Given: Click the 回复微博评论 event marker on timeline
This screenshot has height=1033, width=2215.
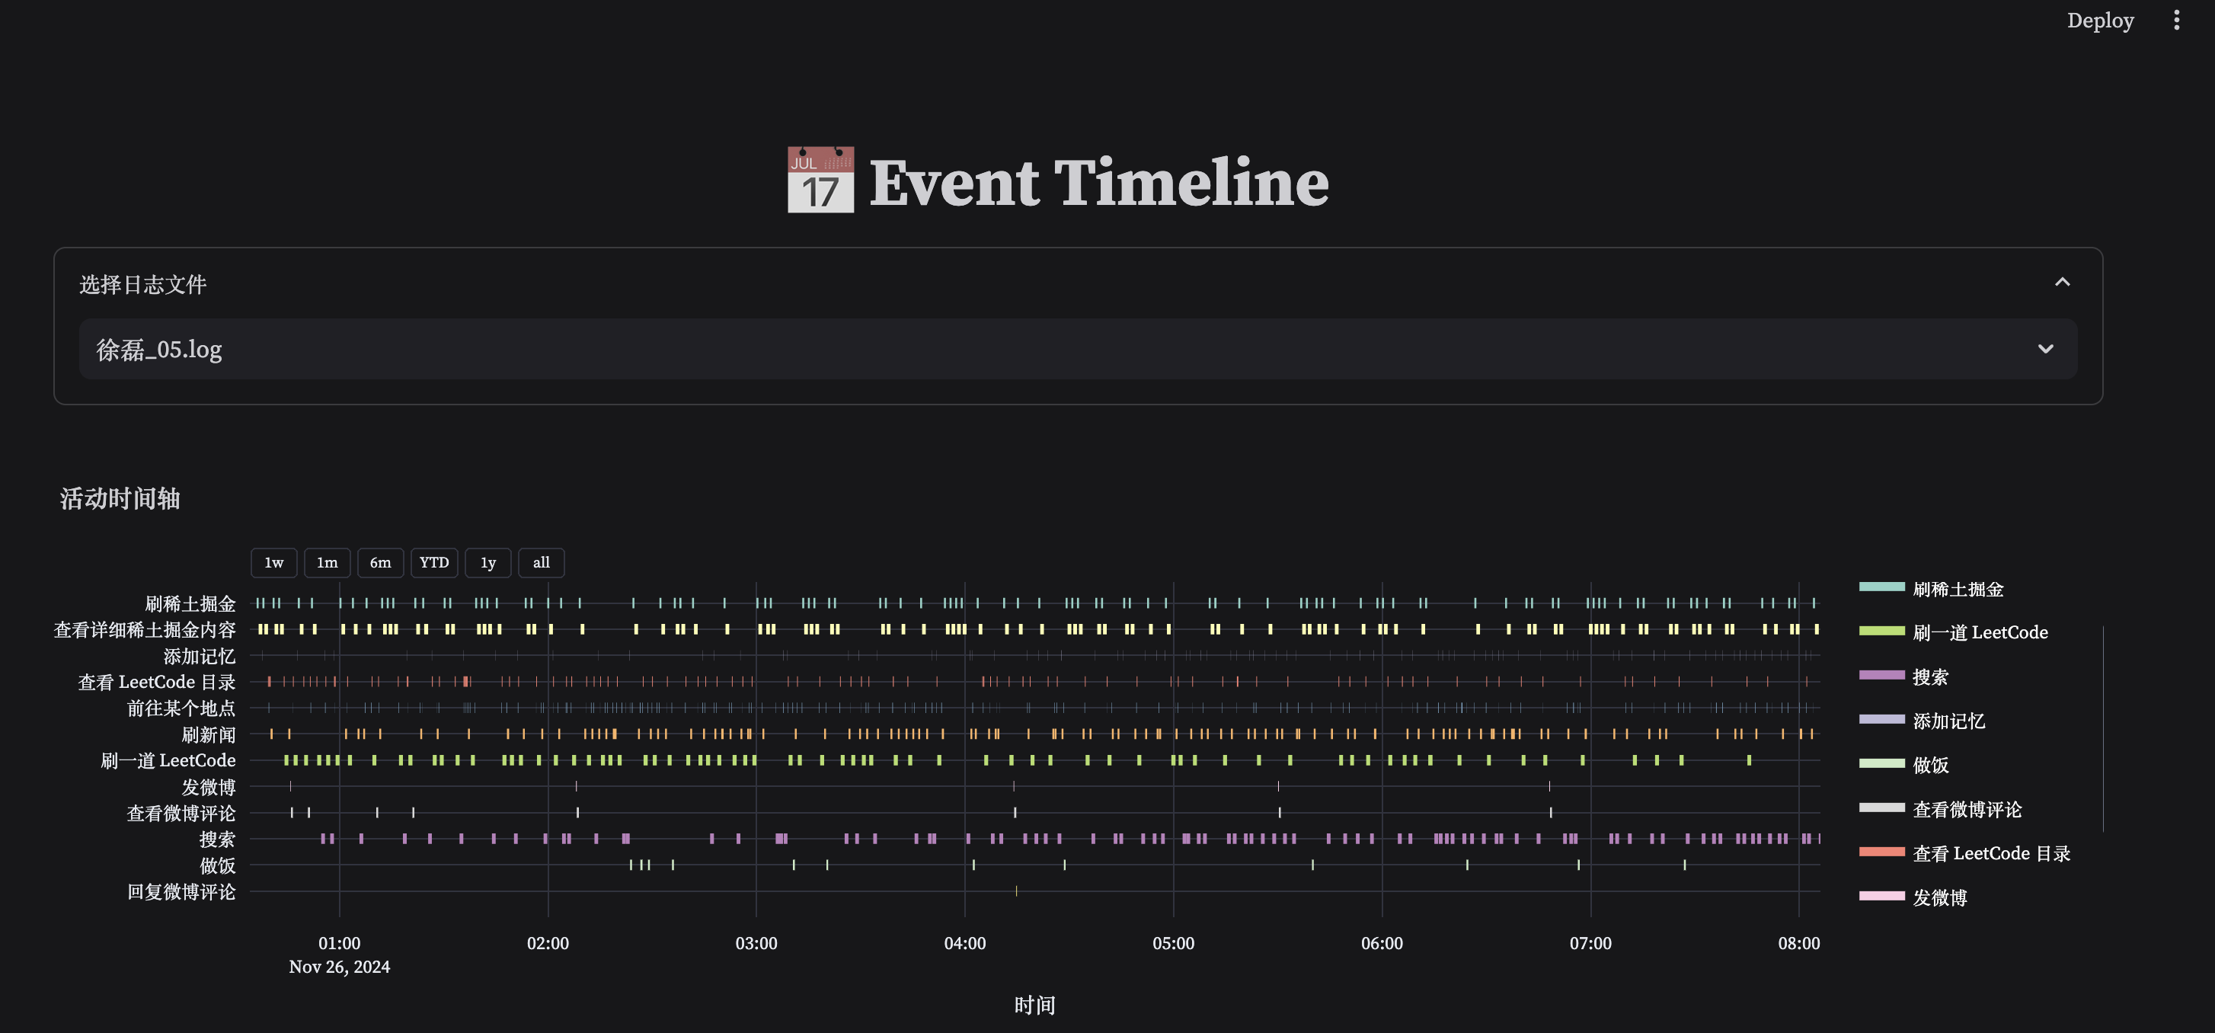Looking at the screenshot, I should click(1016, 891).
